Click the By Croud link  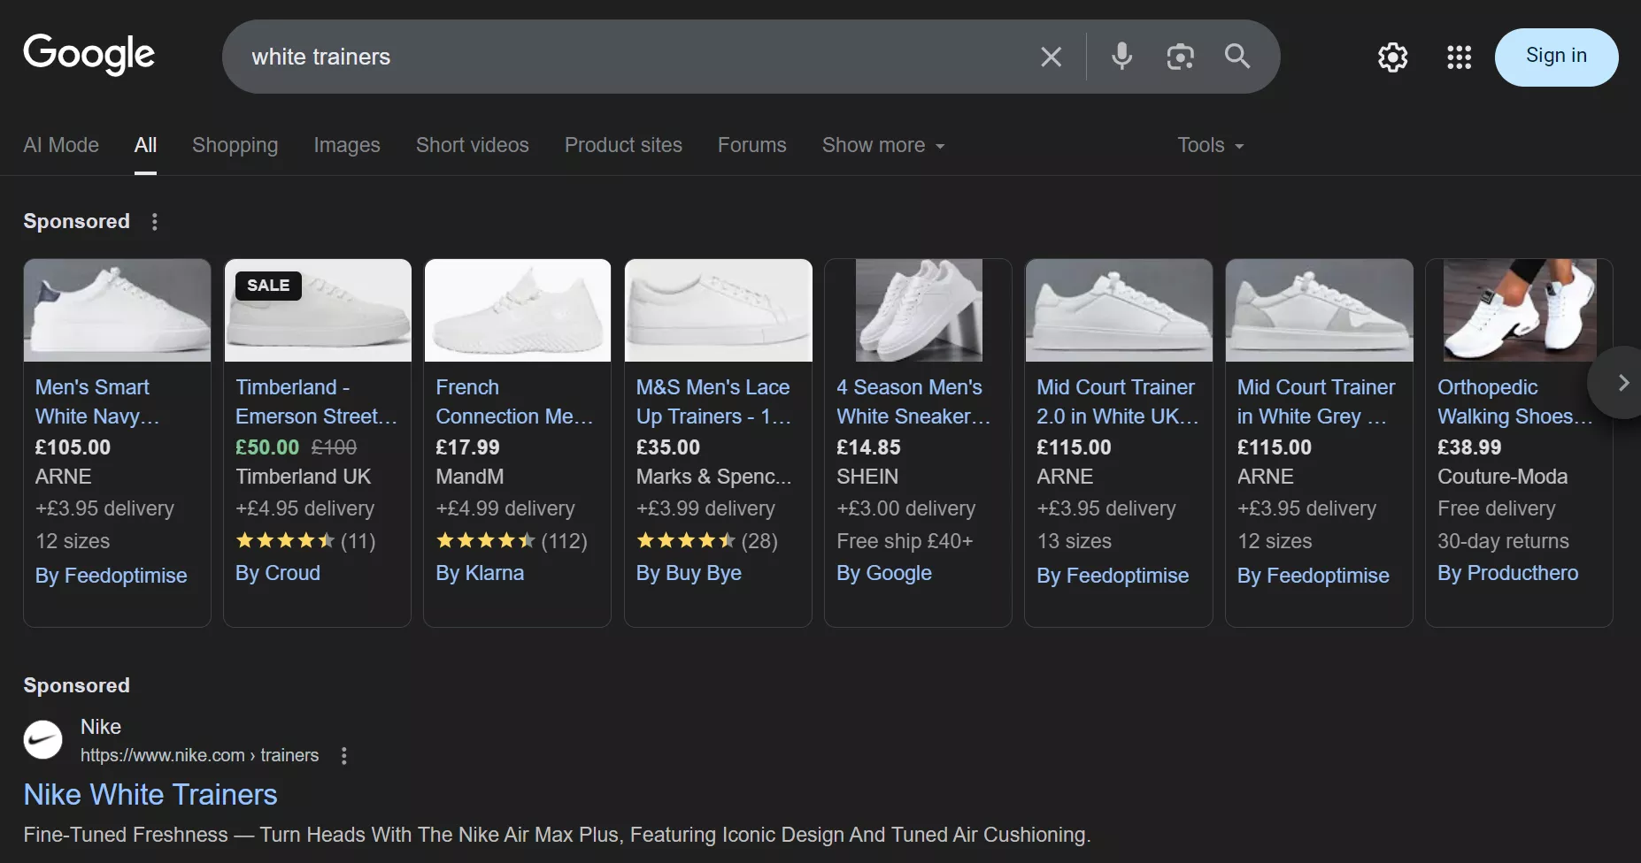278,573
